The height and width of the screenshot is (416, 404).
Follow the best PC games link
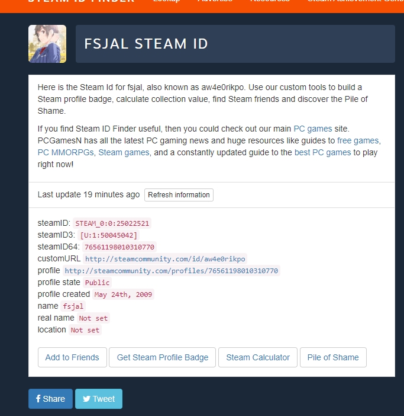pos(323,152)
